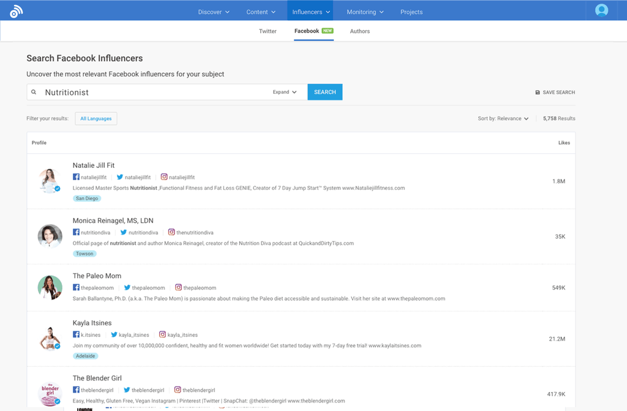The image size is (627, 411).
Task: Expand the Monitoring menu
Action: point(365,12)
